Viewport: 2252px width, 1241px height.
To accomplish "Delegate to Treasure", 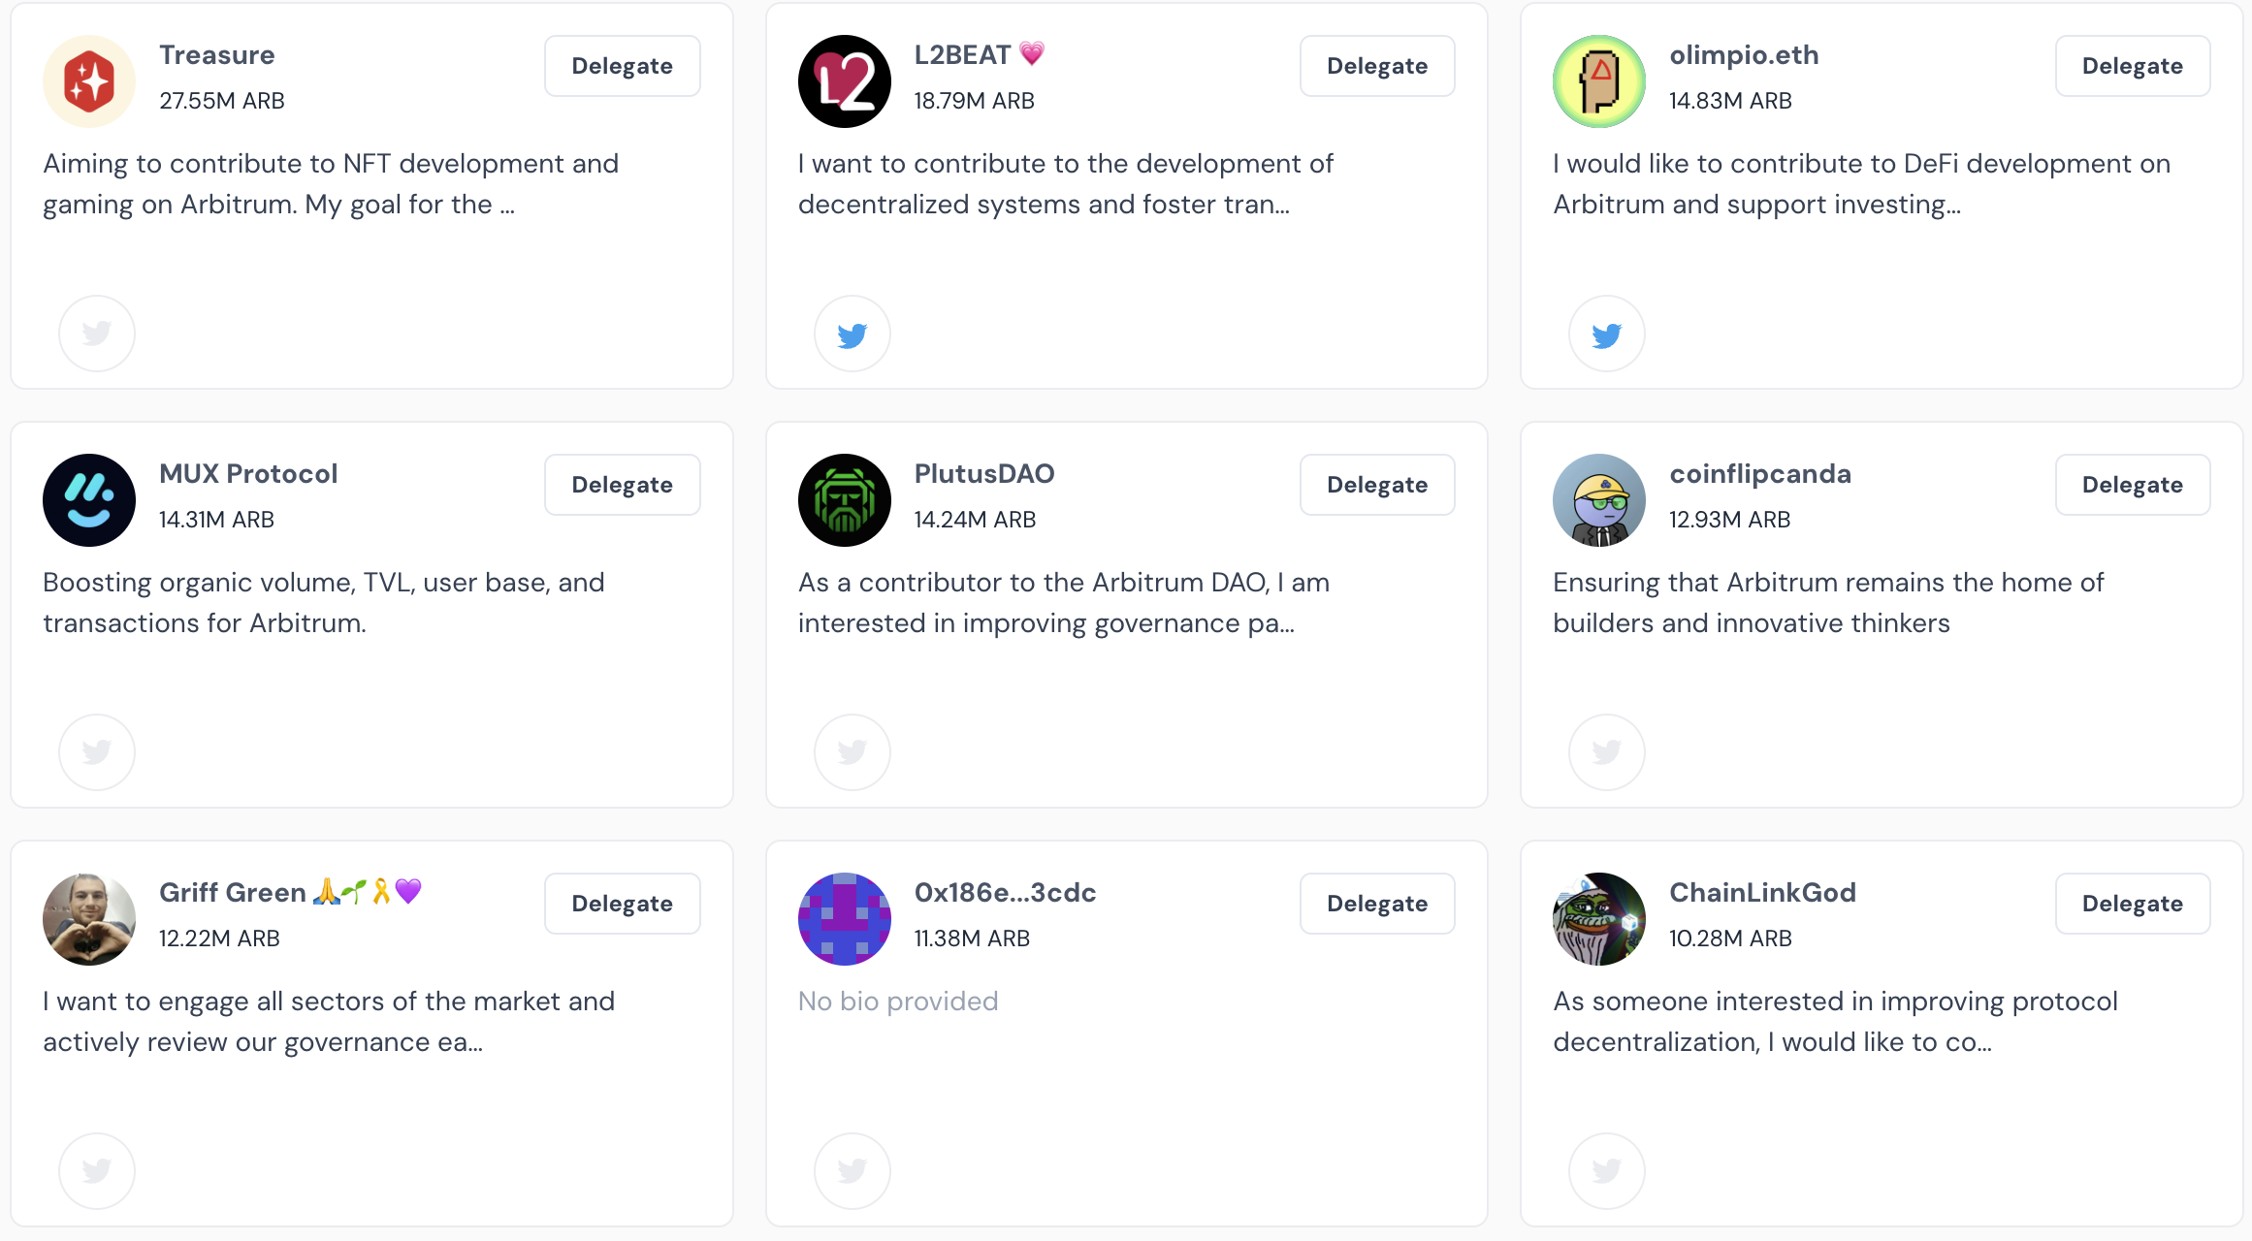I will pos(622,66).
